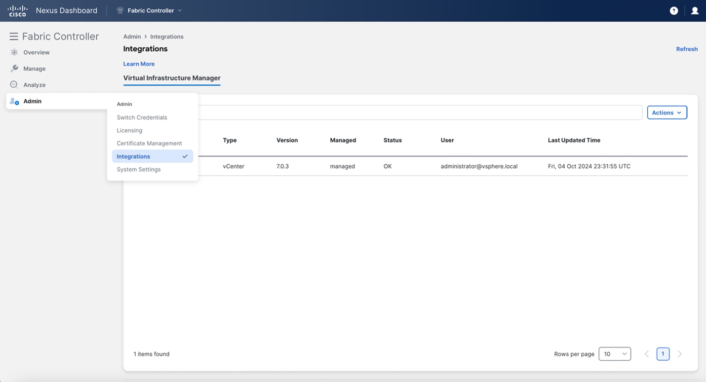Image resolution: width=706 pixels, height=382 pixels.
Task: Sort by the User column header
Action: [x=447, y=140]
